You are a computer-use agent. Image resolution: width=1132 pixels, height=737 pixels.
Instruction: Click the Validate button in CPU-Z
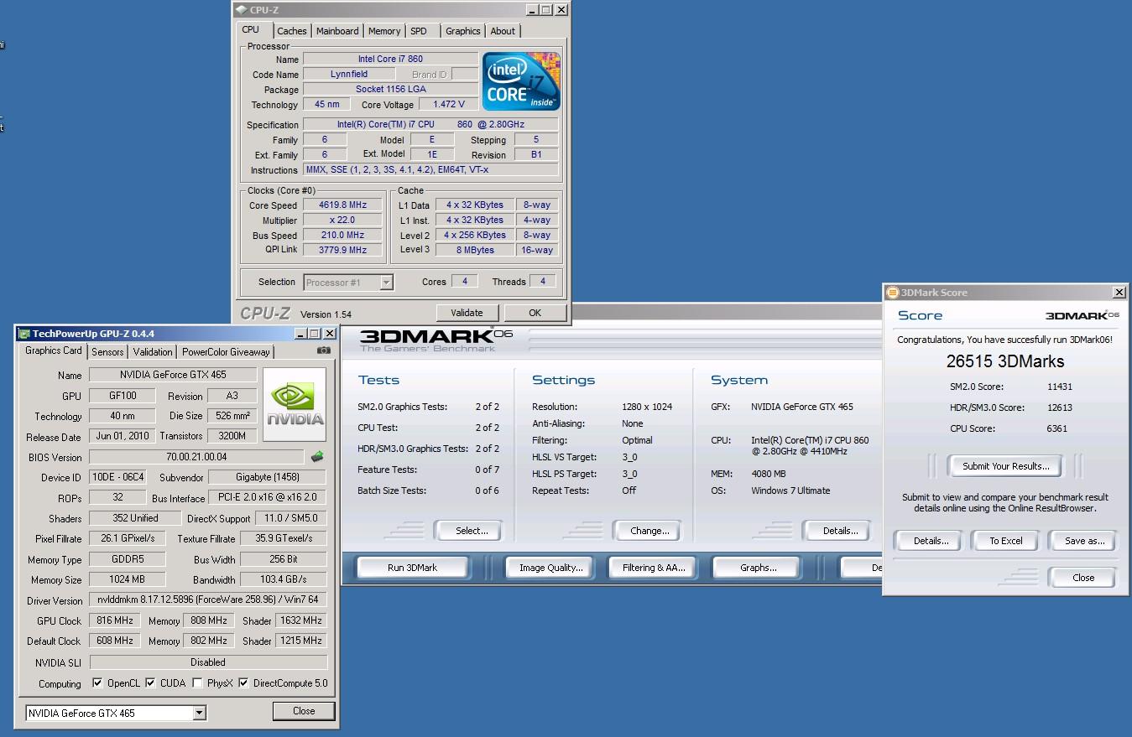click(x=467, y=313)
